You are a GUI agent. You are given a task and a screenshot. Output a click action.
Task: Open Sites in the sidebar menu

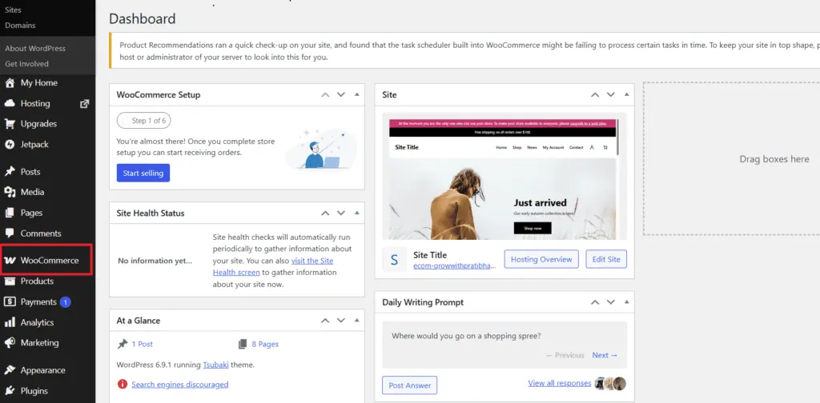point(13,10)
